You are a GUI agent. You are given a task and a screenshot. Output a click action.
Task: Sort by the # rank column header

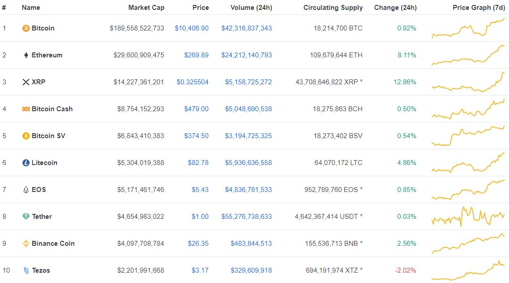[x=4, y=8]
